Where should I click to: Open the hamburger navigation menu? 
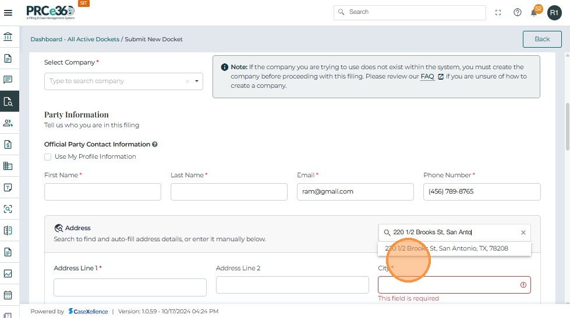tap(8, 12)
